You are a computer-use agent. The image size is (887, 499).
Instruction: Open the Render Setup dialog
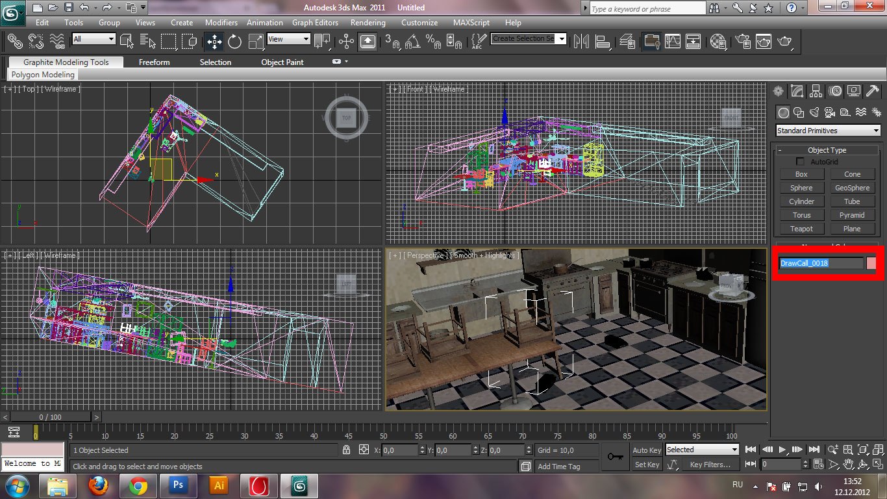click(742, 42)
